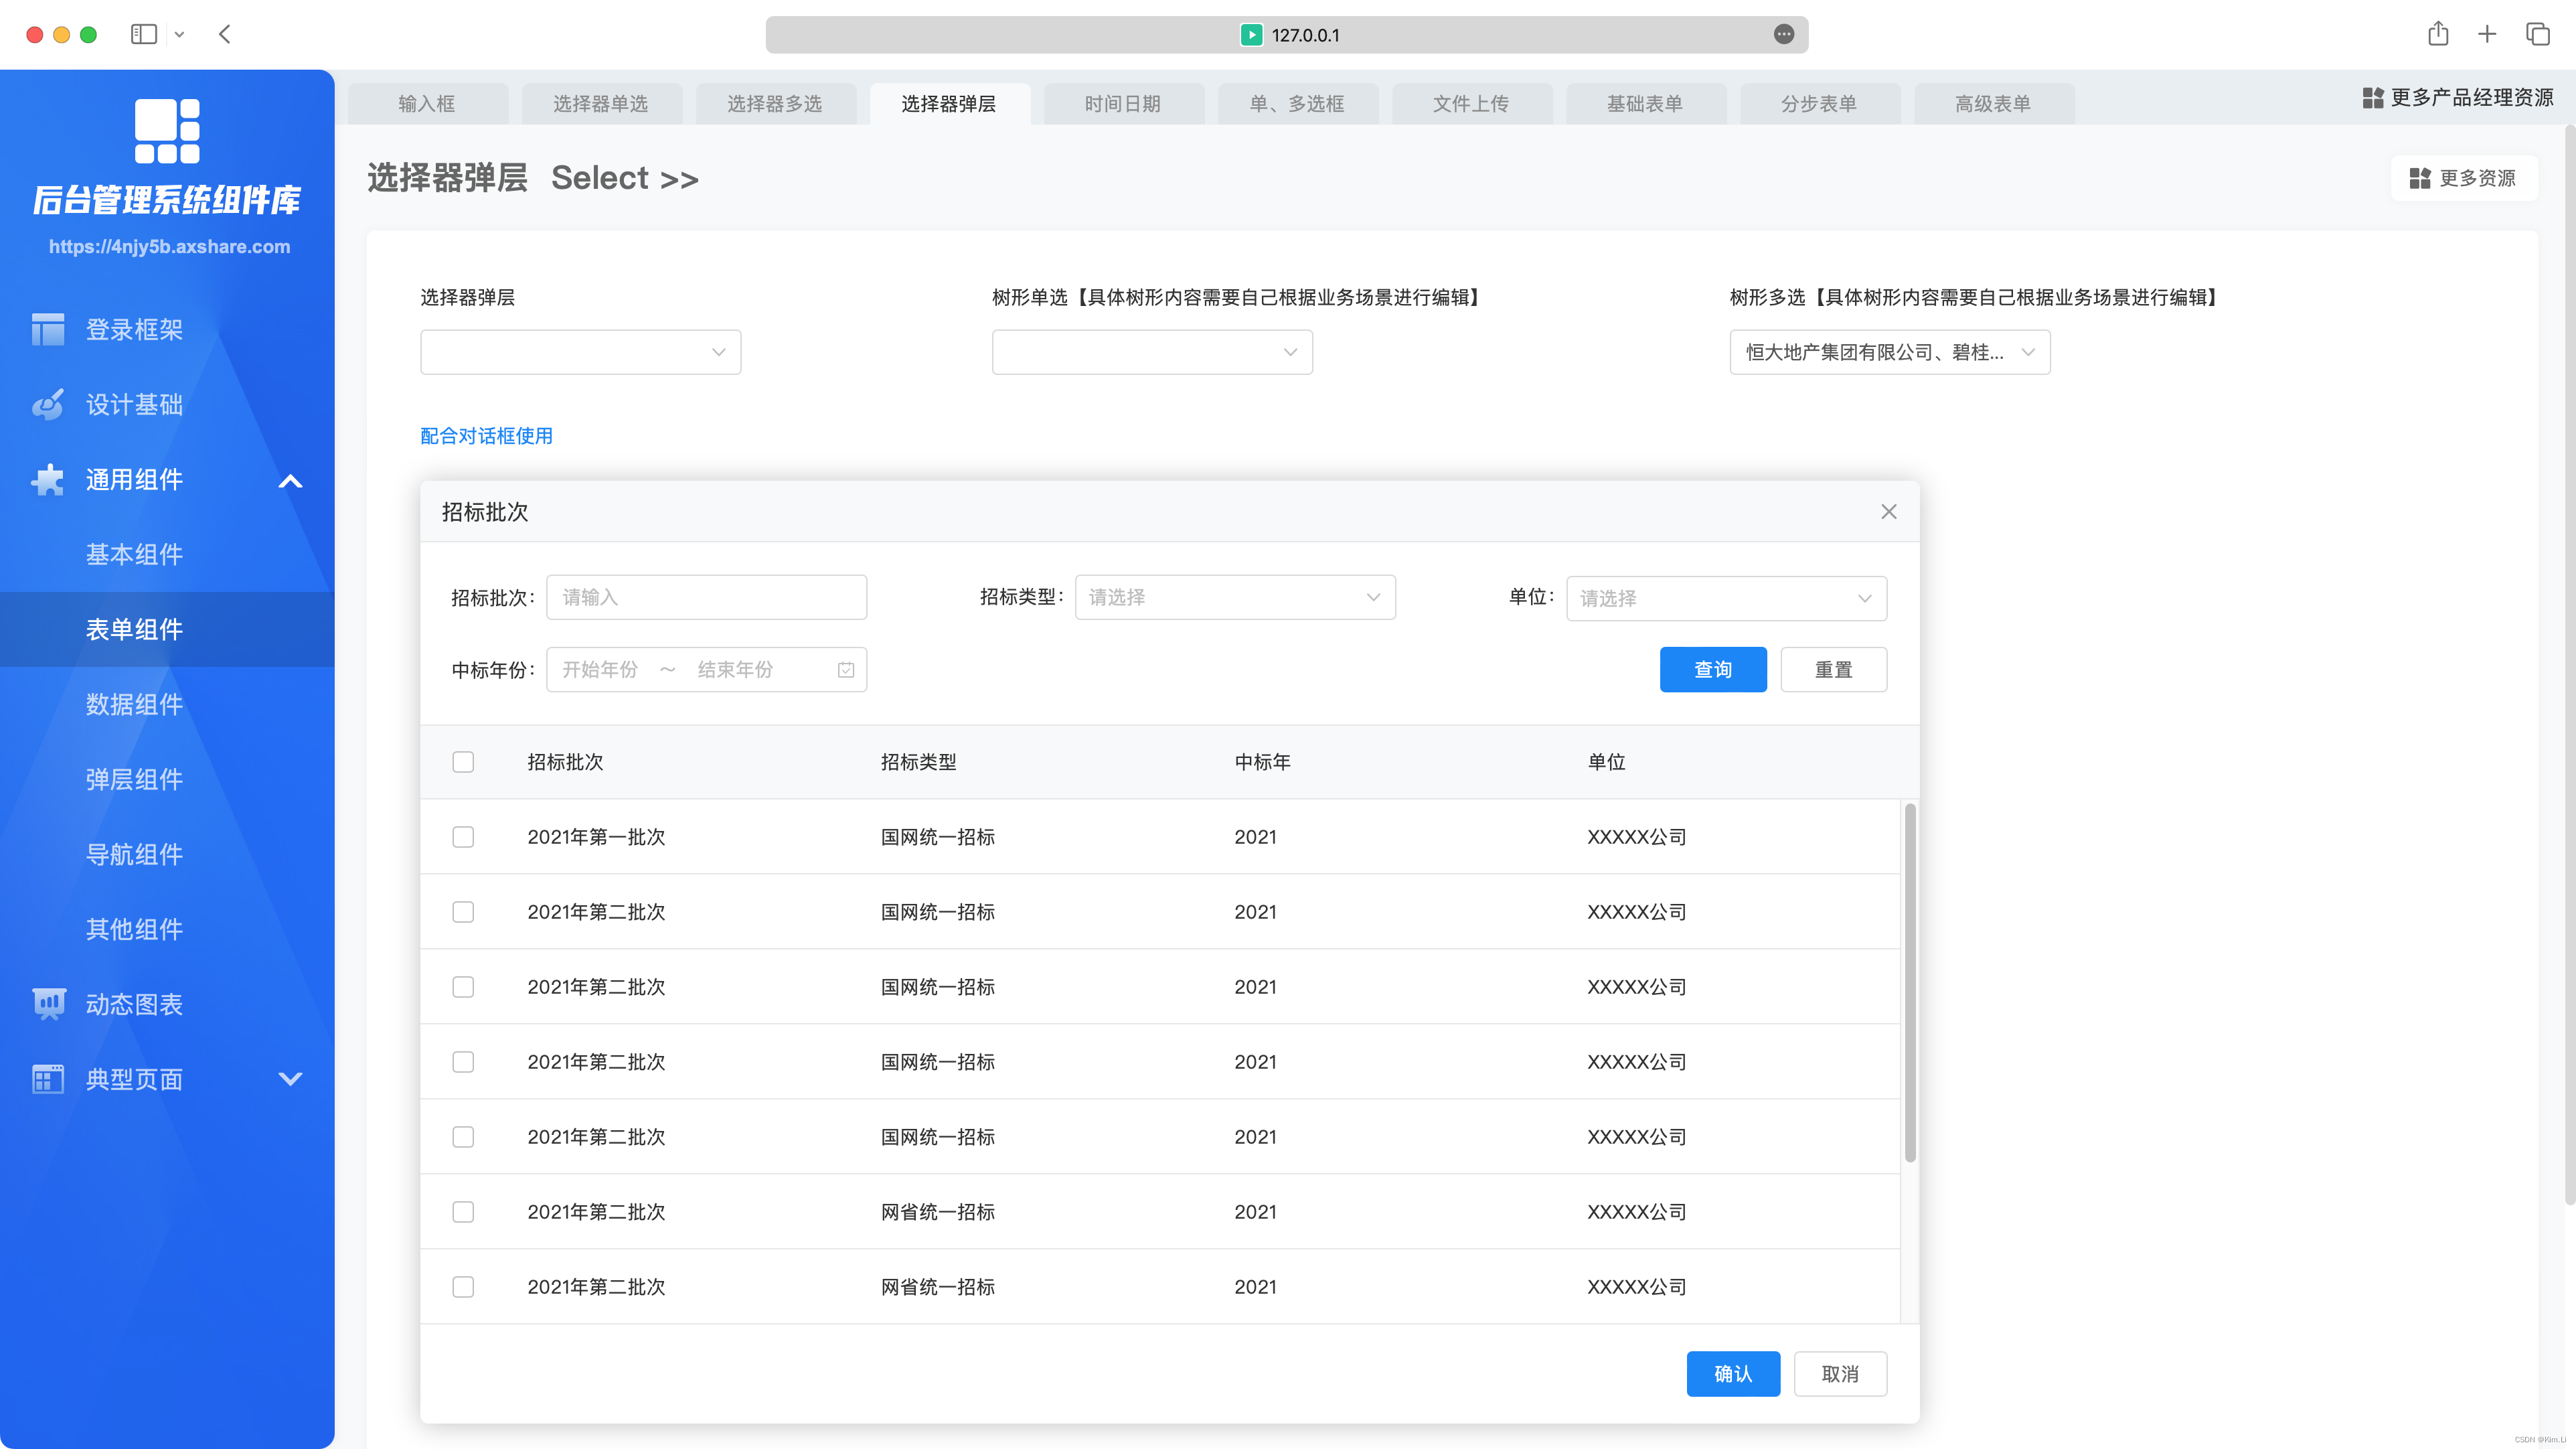Check the fifth table row checkbox
Viewport: 2576px width, 1449px height.
point(463,1137)
